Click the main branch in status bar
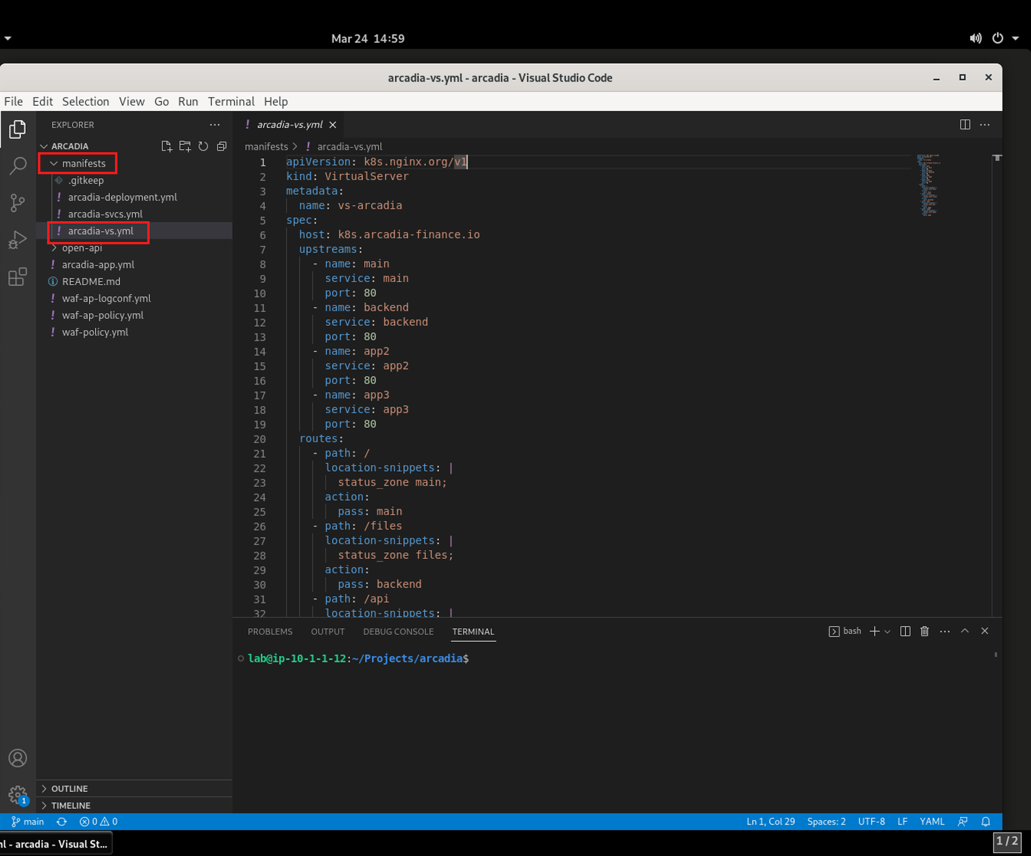The width and height of the screenshot is (1031, 856). [x=28, y=821]
